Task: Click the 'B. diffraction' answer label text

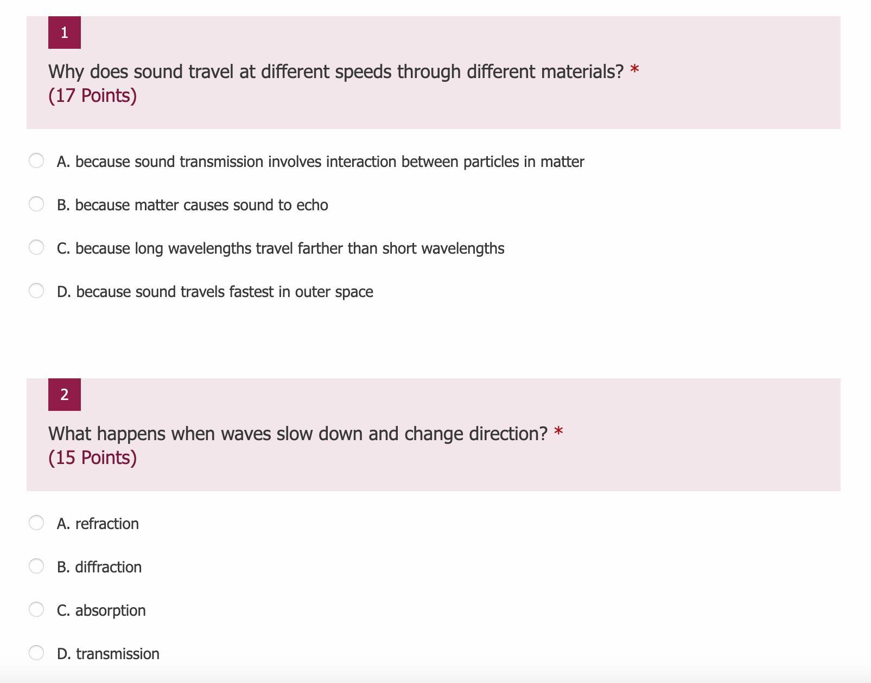Action: point(99,567)
